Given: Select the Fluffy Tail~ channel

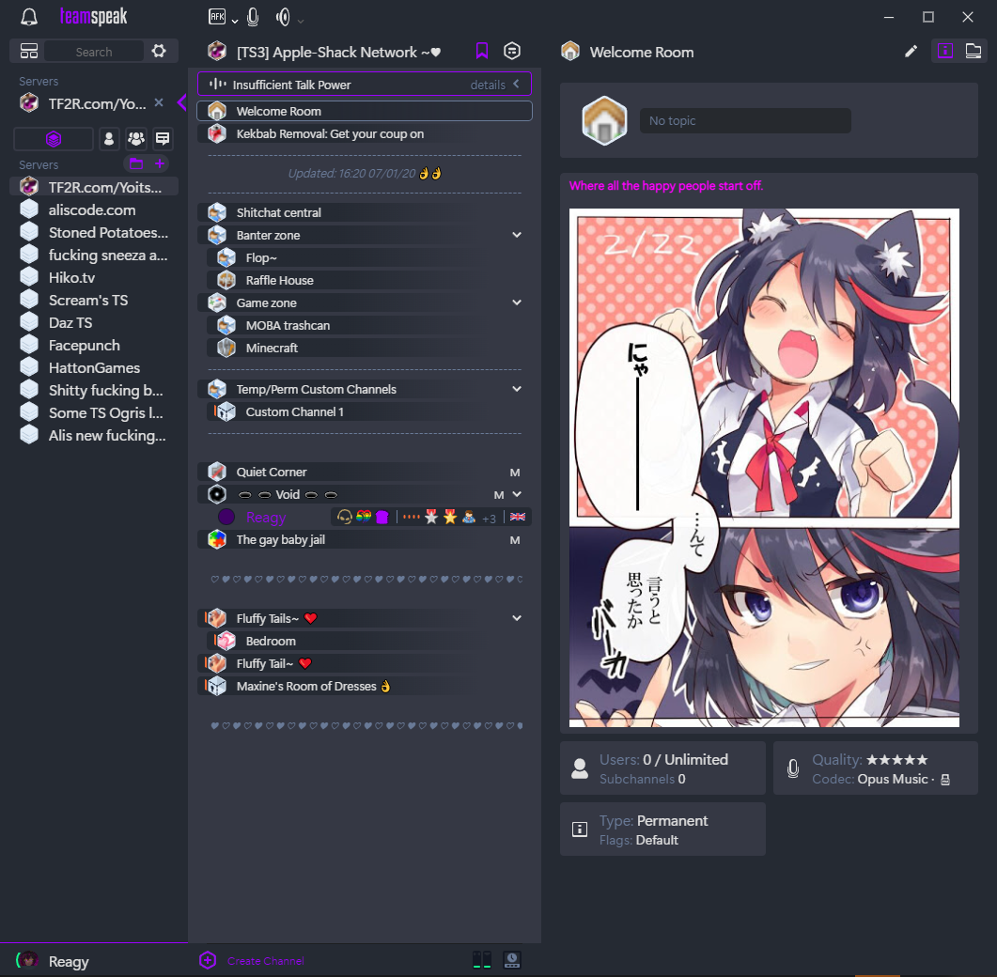Looking at the screenshot, I should (x=365, y=663).
